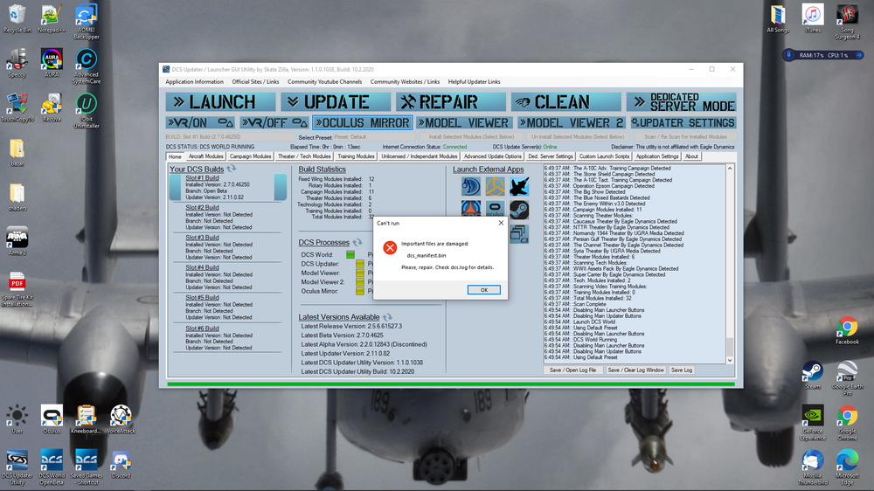Open Google Earth Pro desktop icon
This screenshot has height=491, width=874.
pos(847,378)
